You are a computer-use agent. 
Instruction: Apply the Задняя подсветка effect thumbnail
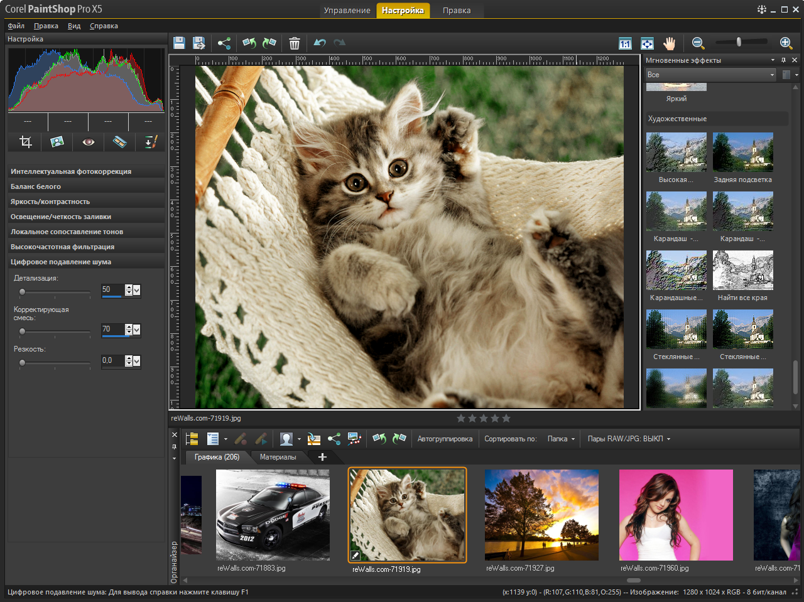point(743,152)
